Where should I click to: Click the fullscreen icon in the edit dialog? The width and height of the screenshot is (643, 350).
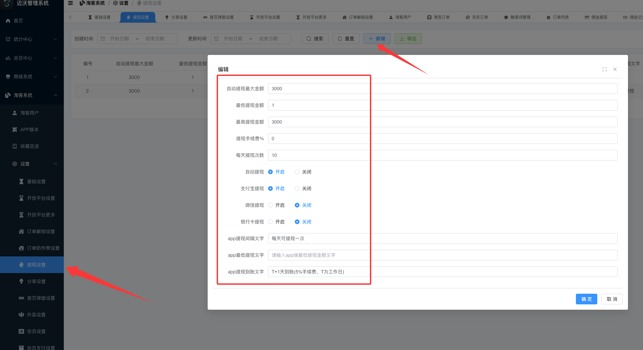coord(604,69)
